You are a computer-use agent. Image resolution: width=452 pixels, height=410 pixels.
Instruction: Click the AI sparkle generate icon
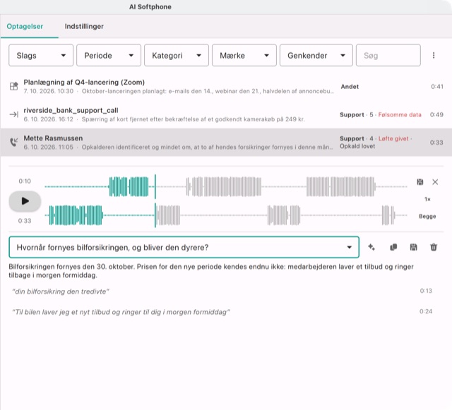pos(371,247)
